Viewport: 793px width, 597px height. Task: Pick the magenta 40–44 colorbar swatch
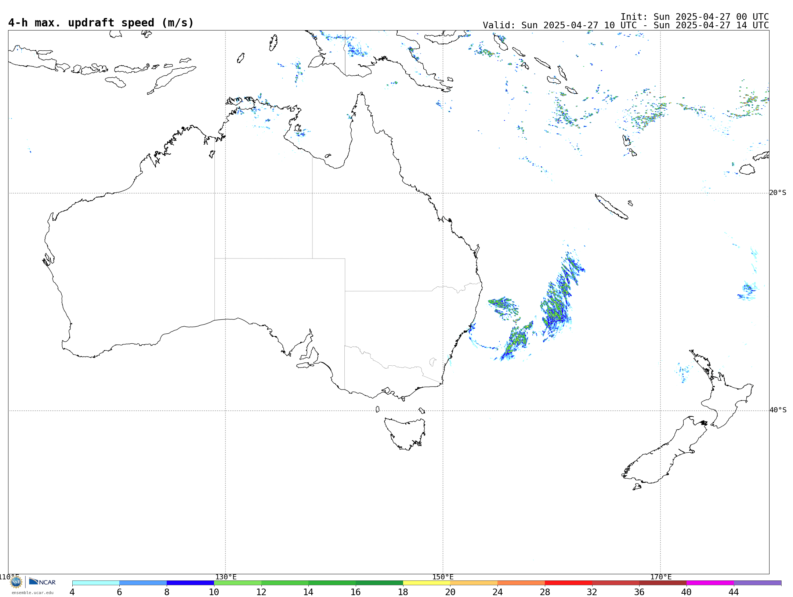(710, 583)
